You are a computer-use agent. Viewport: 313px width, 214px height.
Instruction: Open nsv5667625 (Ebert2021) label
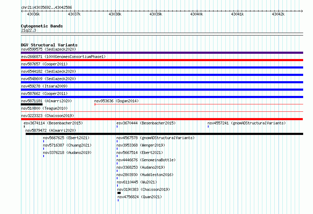coord(66,138)
